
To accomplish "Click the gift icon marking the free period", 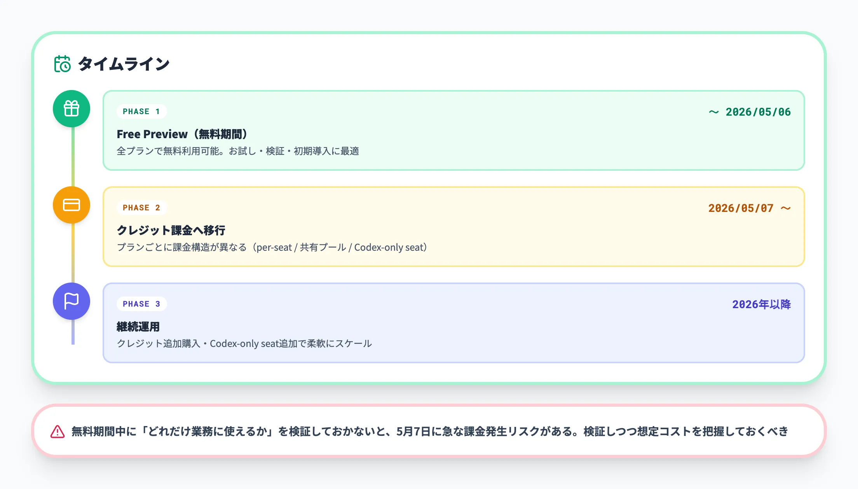I will pos(71,109).
